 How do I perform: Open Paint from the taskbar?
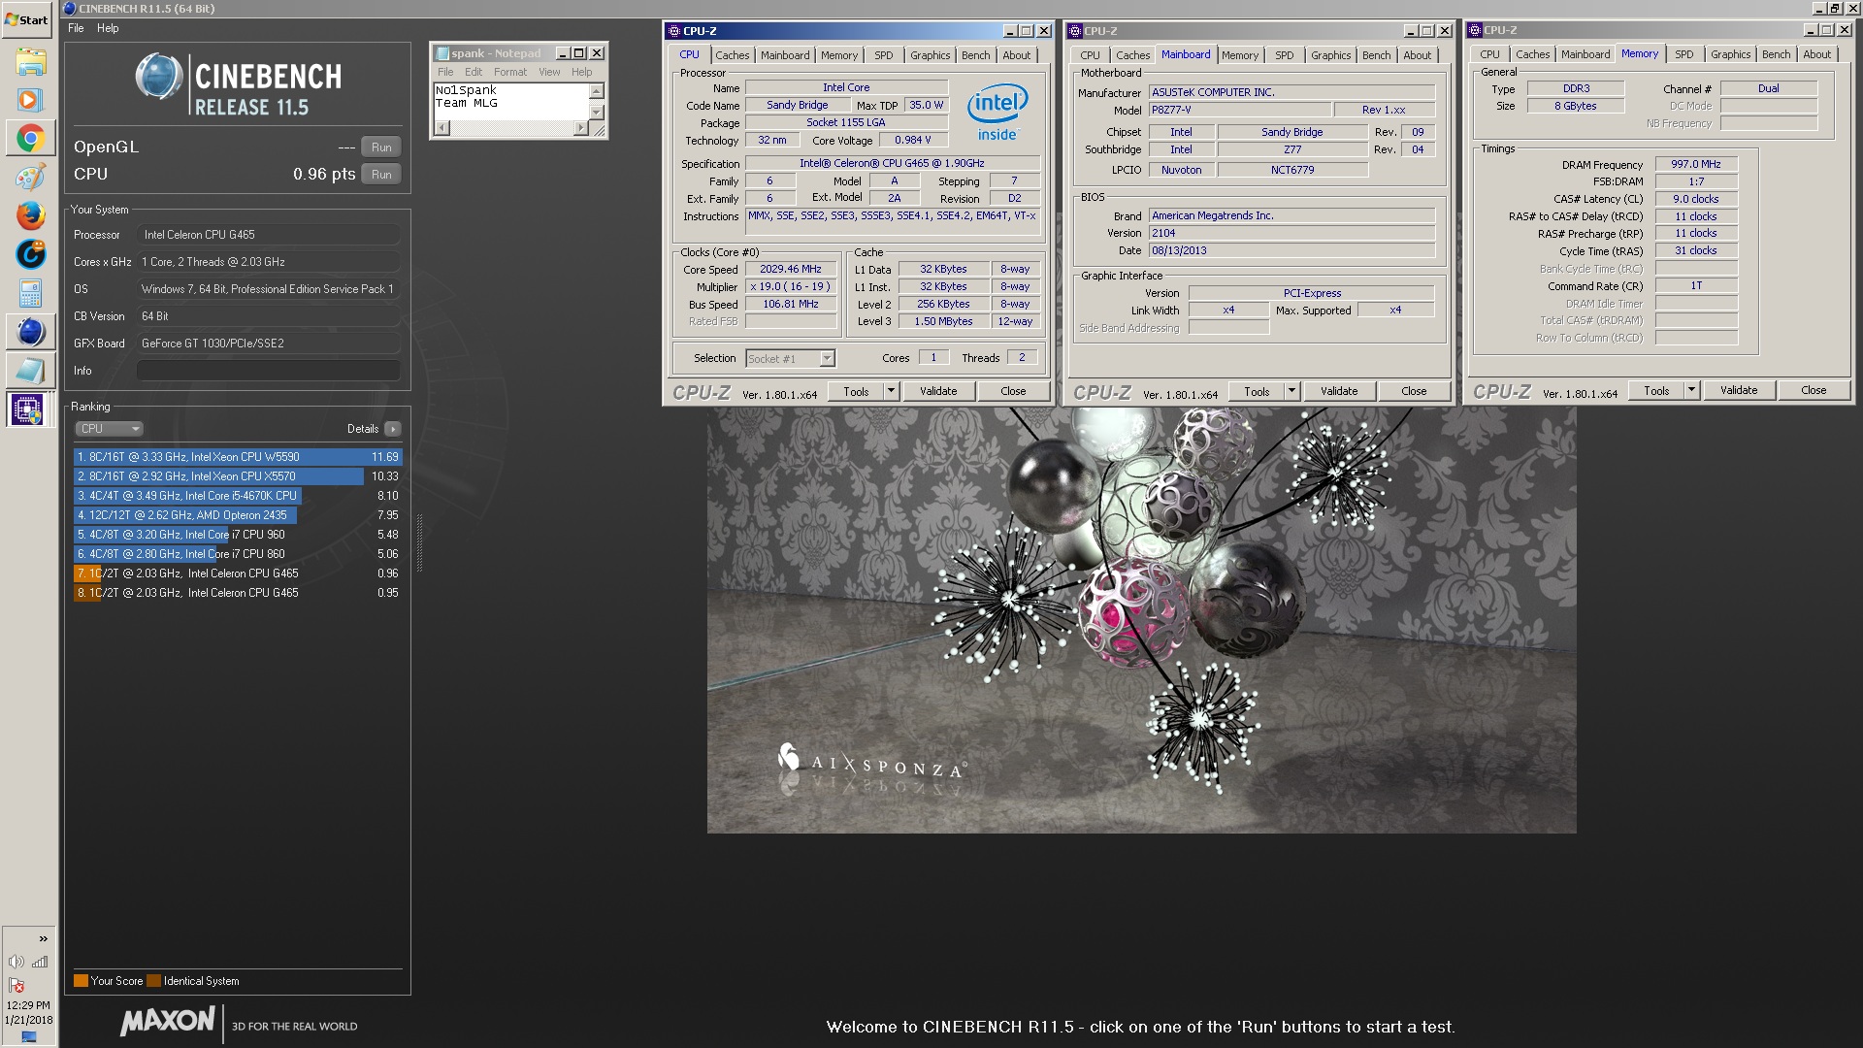pos(30,178)
